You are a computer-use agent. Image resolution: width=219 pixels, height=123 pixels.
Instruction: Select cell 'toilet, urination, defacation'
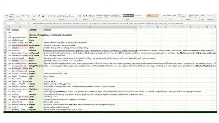click(x=90, y=55)
